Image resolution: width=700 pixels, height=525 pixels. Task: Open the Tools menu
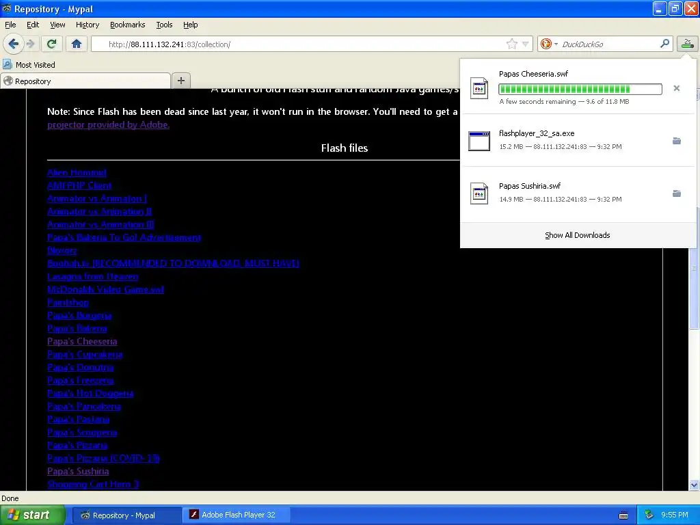[164, 25]
